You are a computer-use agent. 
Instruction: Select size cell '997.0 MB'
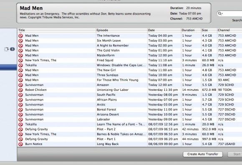coord(209,139)
